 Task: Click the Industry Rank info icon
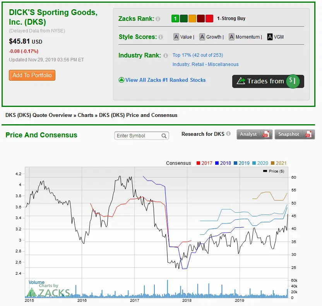click(166, 56)
